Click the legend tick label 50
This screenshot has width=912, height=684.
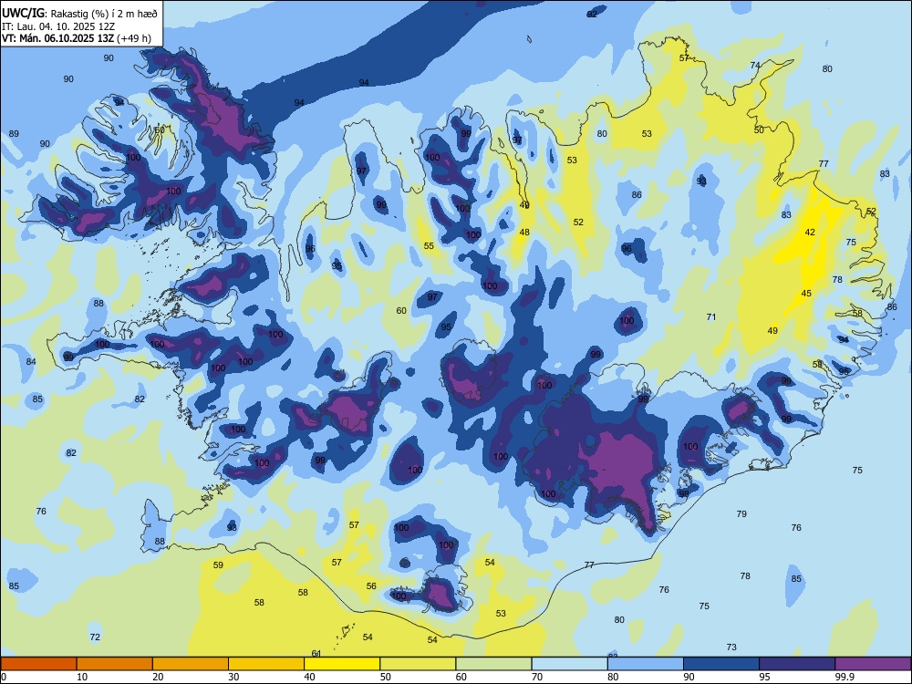386,677
